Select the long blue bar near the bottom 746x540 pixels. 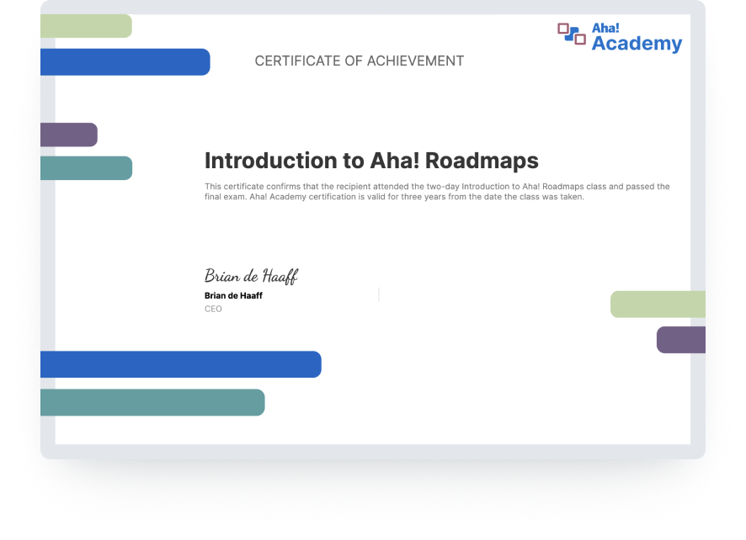coord(180,364)
